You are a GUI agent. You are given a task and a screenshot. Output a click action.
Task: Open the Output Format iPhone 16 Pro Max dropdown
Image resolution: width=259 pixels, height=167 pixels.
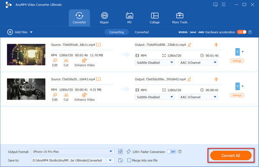[x=73, y=152]
